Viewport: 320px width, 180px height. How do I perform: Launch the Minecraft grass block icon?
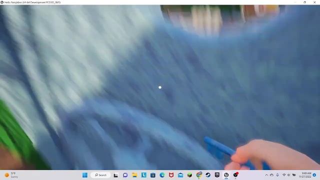[189, 175]
